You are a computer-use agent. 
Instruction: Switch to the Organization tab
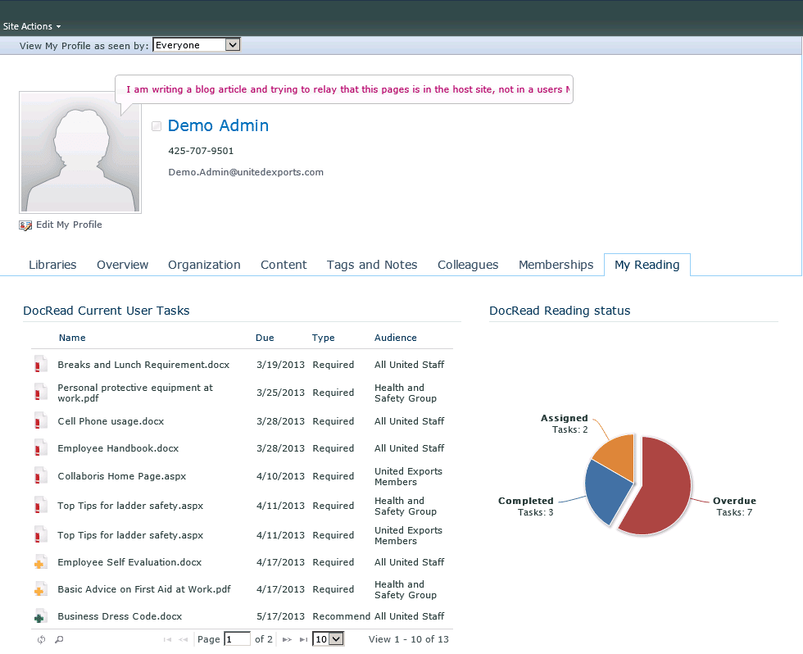point(204,265)
